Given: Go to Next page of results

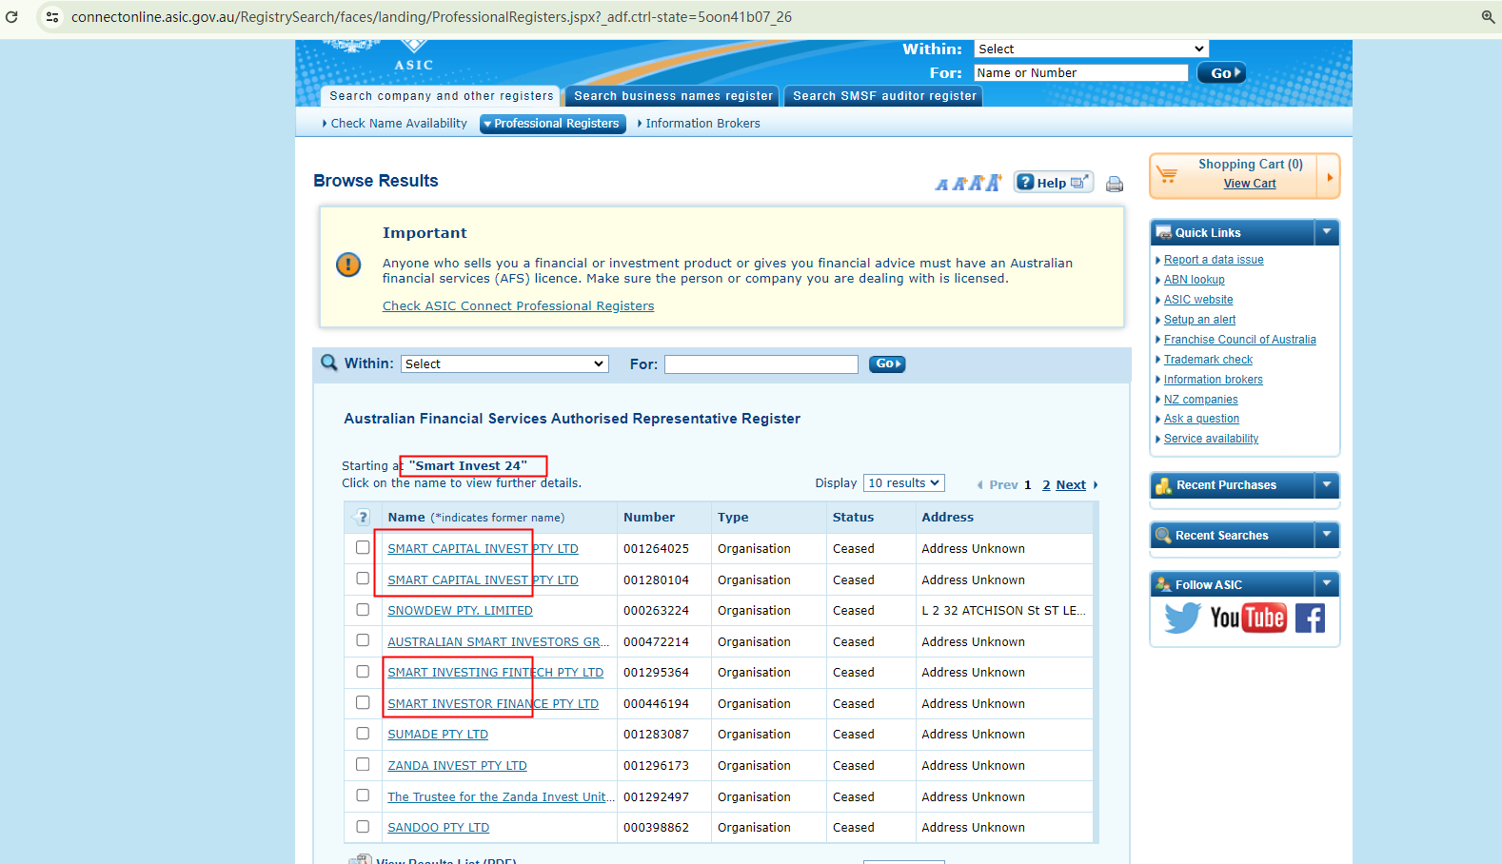Looking at the screenshot, I should [x=1071, y=485].
